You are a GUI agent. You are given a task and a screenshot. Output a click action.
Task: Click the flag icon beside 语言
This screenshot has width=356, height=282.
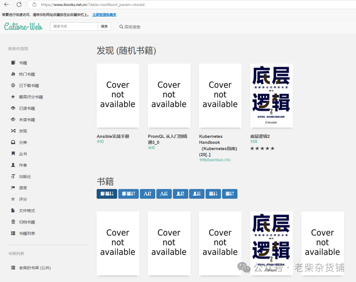[x=13, y=188]
